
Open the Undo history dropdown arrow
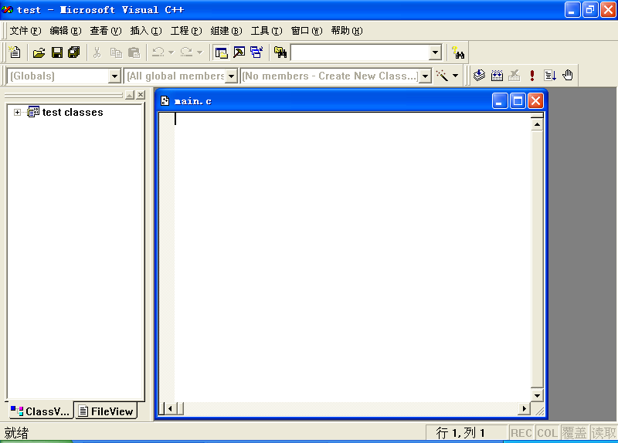(171, 52)
